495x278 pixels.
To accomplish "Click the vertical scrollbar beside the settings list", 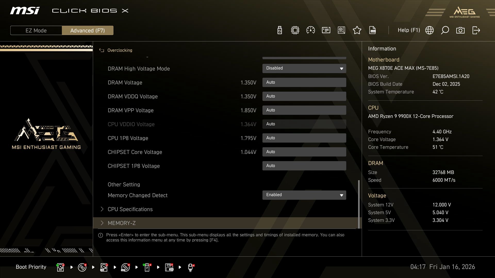I will point(359,203).
